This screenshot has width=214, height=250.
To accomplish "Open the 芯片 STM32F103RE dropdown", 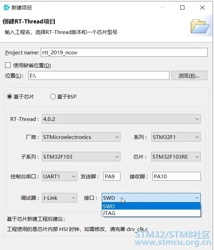I will click(176, 157).
